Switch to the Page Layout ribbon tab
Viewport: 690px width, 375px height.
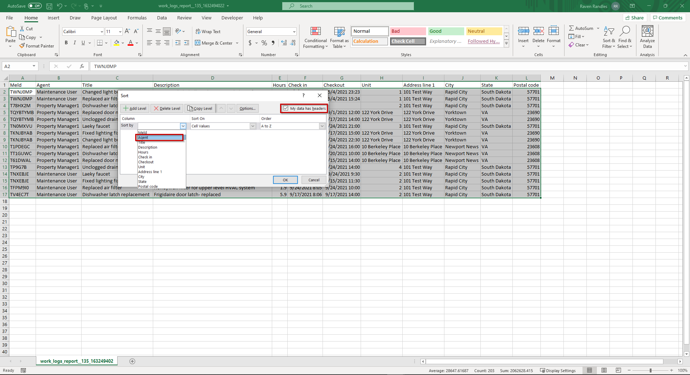pyautogui.click(x=104, y=18)
